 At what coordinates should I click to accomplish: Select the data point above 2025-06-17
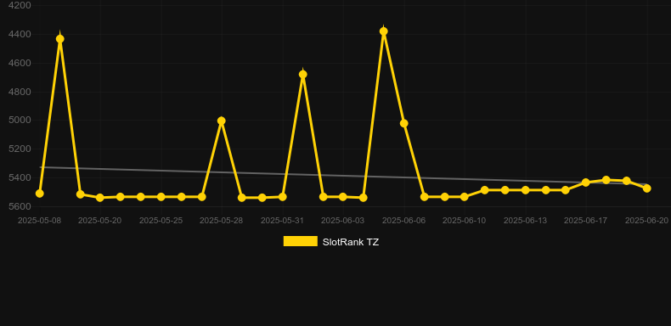(586, 183)
